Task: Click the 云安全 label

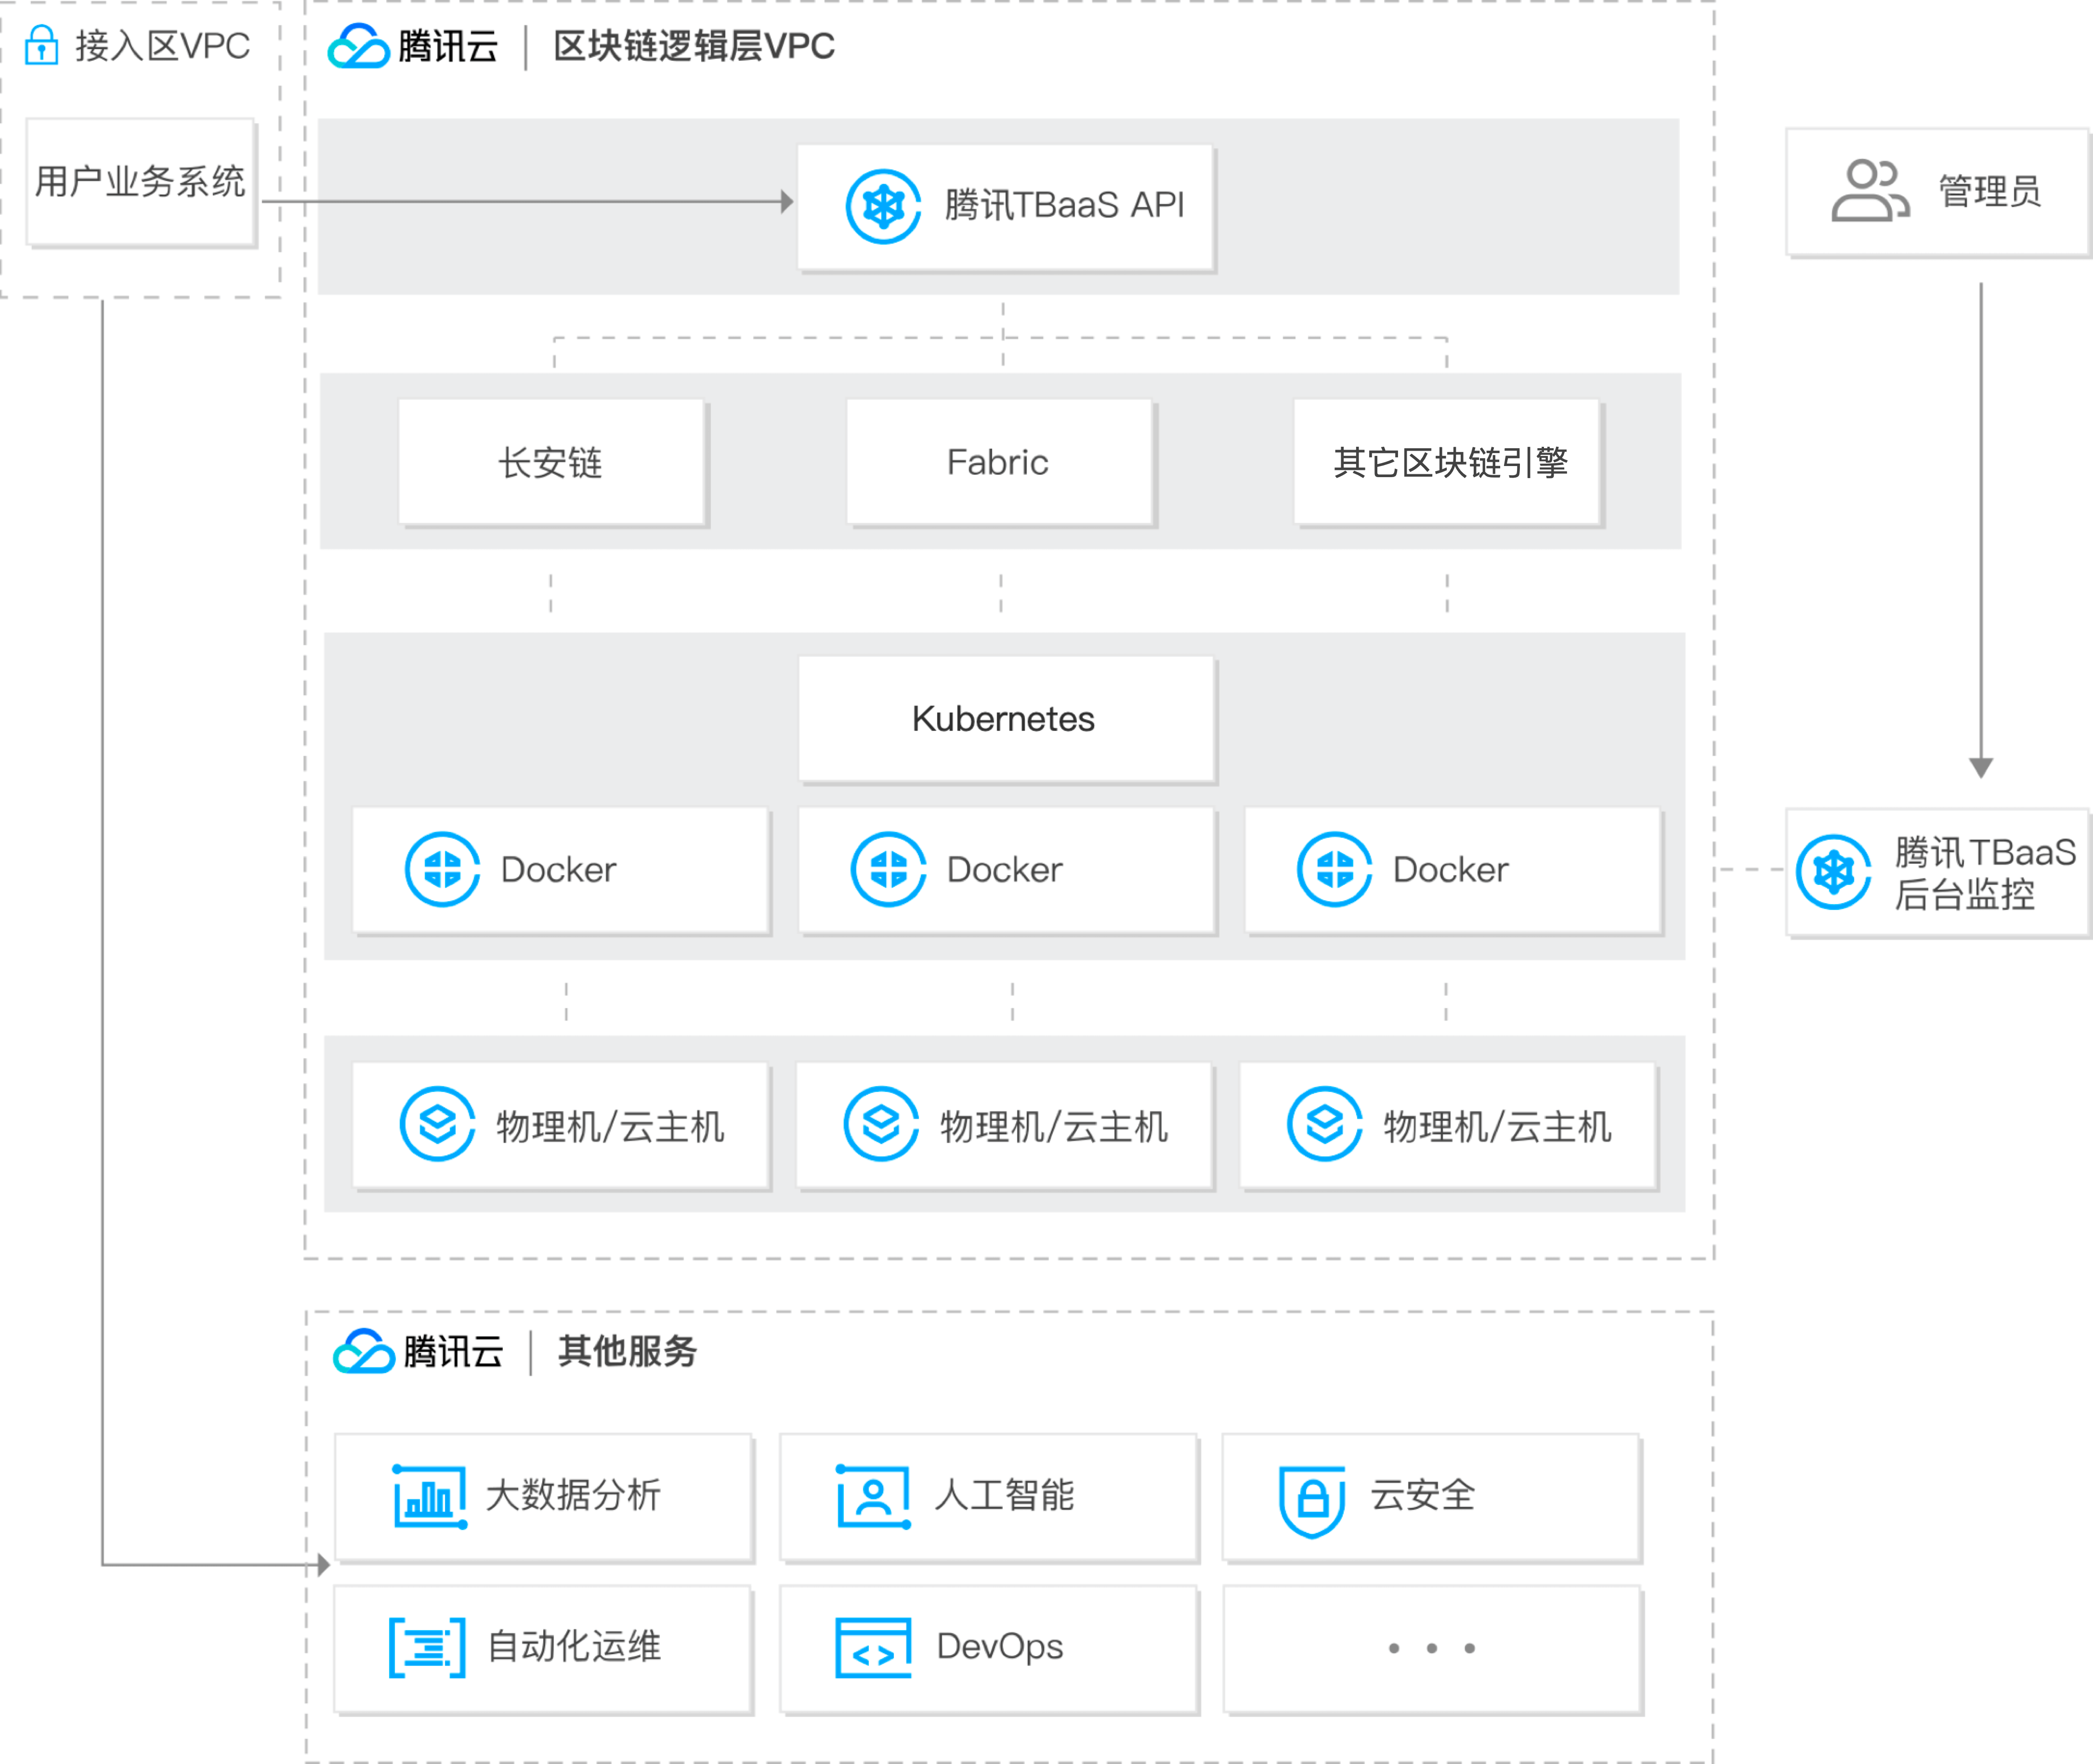Action: point(1423,1495)
